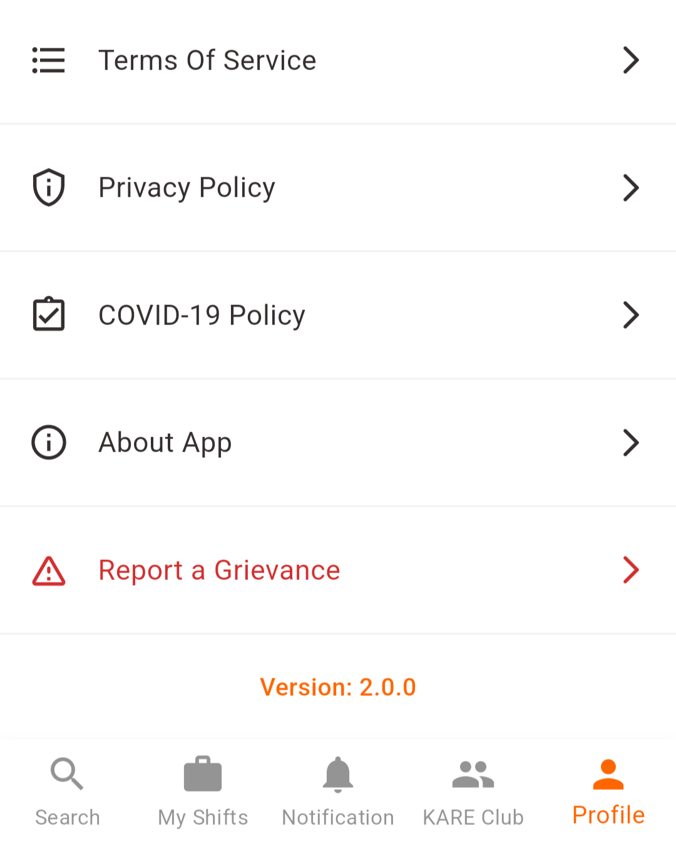Expand COVID-19 Policy using its right chevron
This screenshot has width=676, height=843.
coord(631,314)
